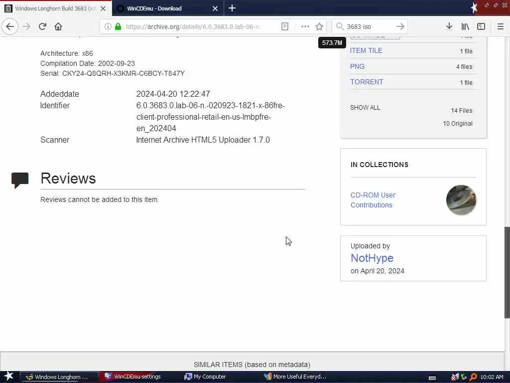The height and width of the screenshot is (383, 510).
Task: Click the page vertical scrollbar thumb
Action: click(507, 272)
